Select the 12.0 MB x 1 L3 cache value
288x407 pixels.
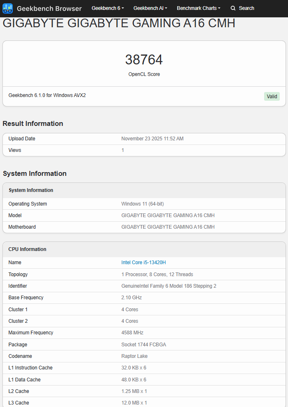coord(134,402)
